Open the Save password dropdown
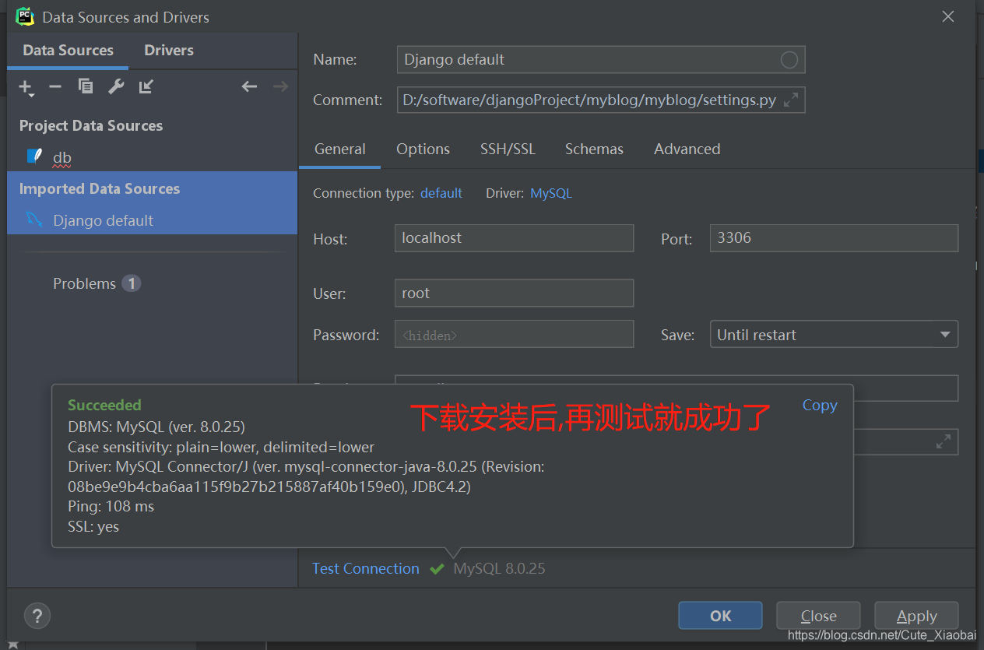984x650 pixels. [x=834, y=335]
